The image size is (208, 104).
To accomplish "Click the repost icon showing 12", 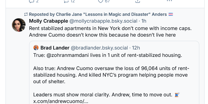I will 66,1.
